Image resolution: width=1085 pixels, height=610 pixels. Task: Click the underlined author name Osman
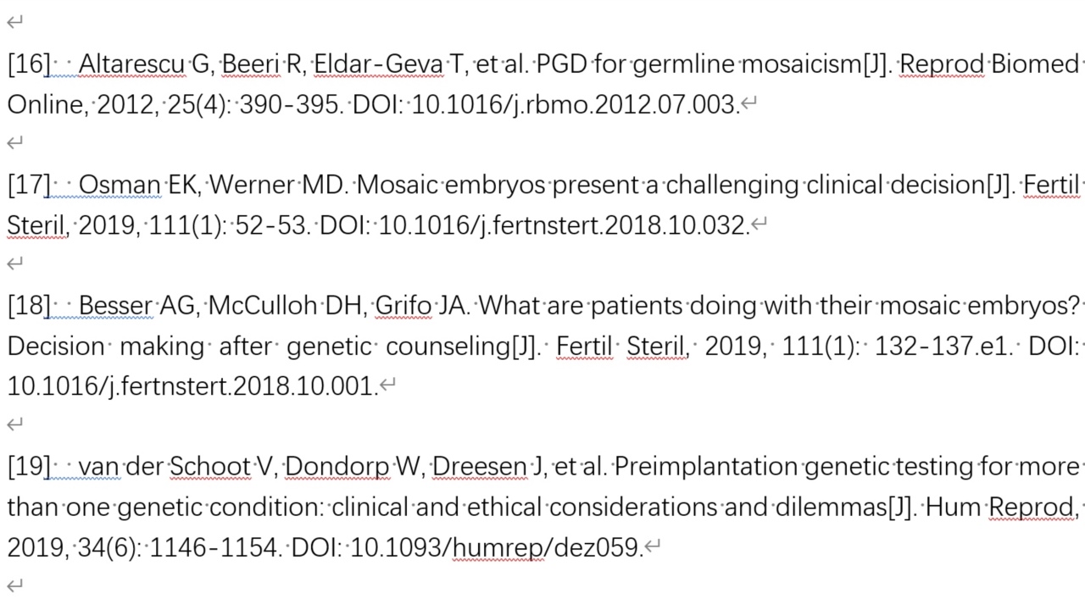[119, 185]
